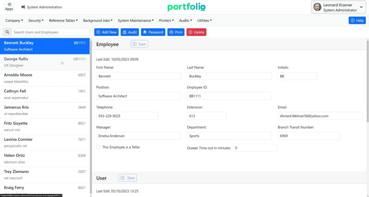Click the Add New button
Viewport: 369px width, 197px height.
(106, 32)
